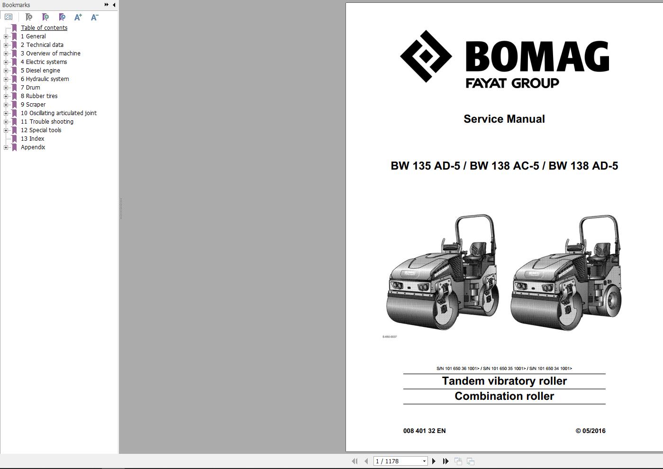Screen dimensions: 663x469
Task: Click the 'Combination roller' text
Action: [x=504, y=396]
